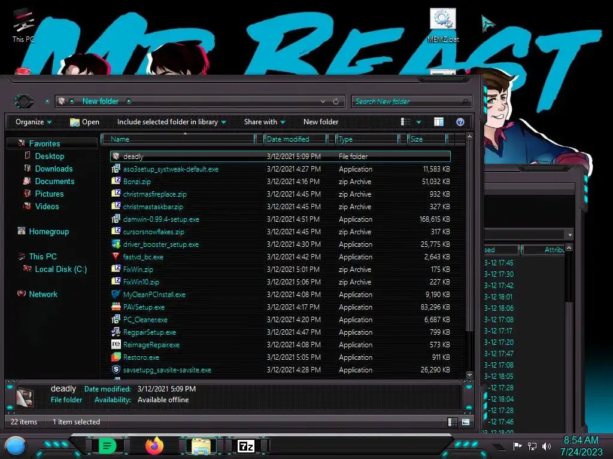Click the back navigation button in Explorer
The image size is (613, 459).
pyautogui.click(x=24, y=102)
